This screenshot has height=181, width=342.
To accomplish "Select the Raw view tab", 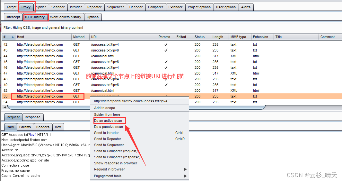I will coord(10,127).
